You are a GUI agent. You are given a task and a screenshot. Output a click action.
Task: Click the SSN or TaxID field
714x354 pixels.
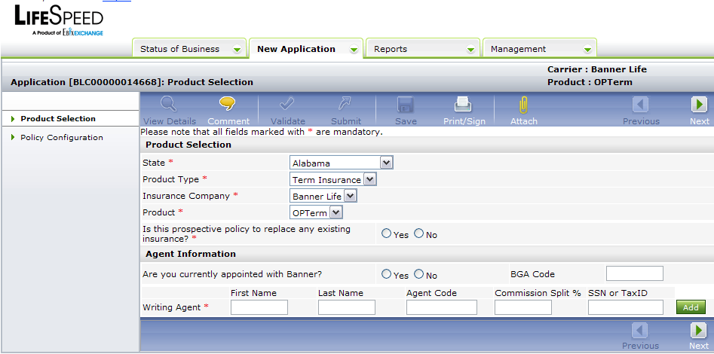[626, 307]
